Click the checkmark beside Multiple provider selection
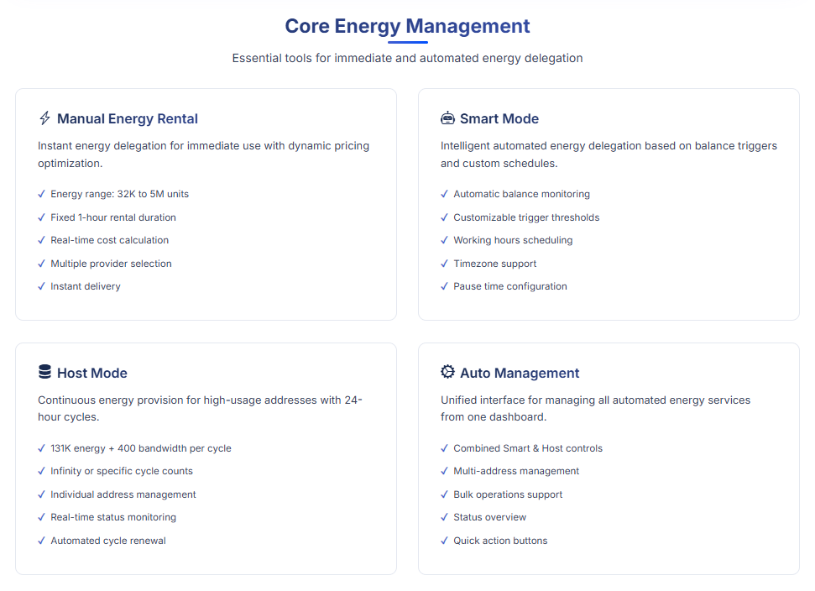Image resolution: width=815 pixels, height=591 pixels. point(42,264)
